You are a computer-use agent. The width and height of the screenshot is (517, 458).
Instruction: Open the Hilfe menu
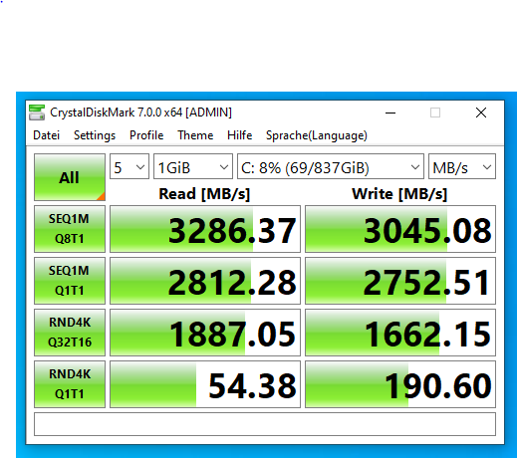[239, 135]
